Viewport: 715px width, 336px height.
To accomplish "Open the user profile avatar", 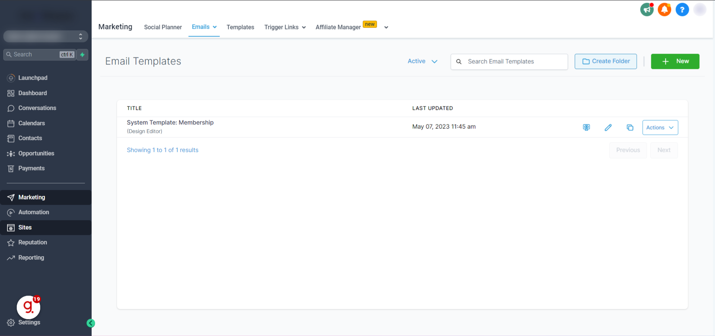I will point(700,10).
